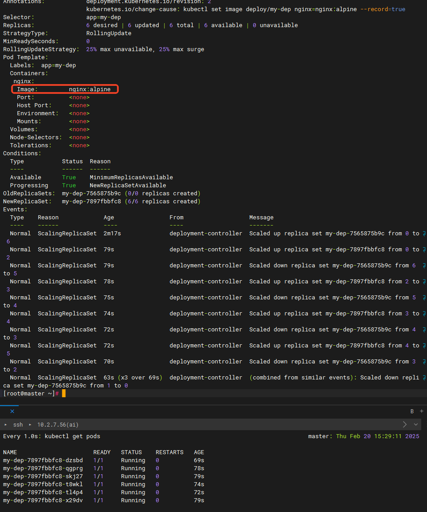The width and height of the screenshot is (427, 512).
Task: Select the 10.2.7.56(ai) host breadcrumb
Action: (x=58, y=425)
